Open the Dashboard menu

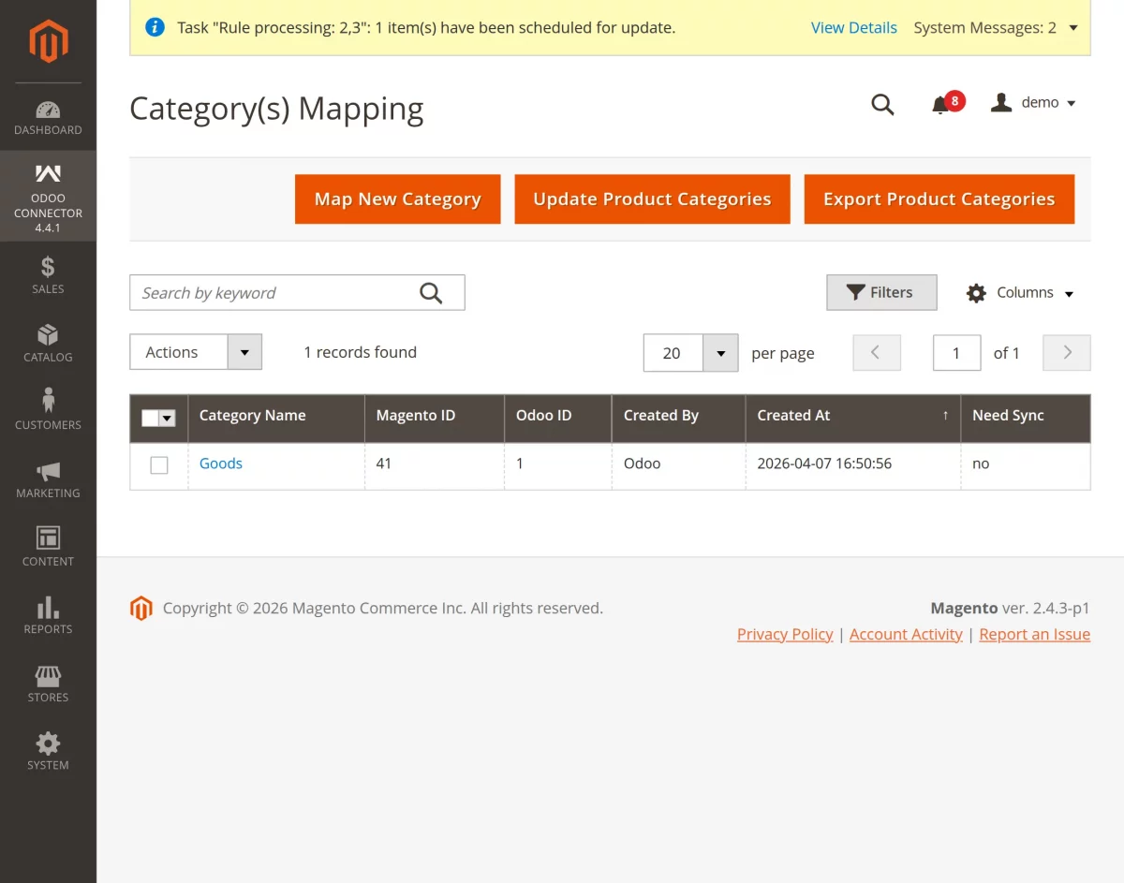tap(48, 117)
